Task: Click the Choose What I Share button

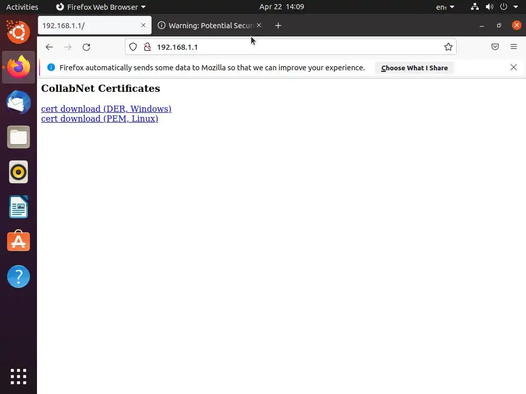Action: (415, 68)
